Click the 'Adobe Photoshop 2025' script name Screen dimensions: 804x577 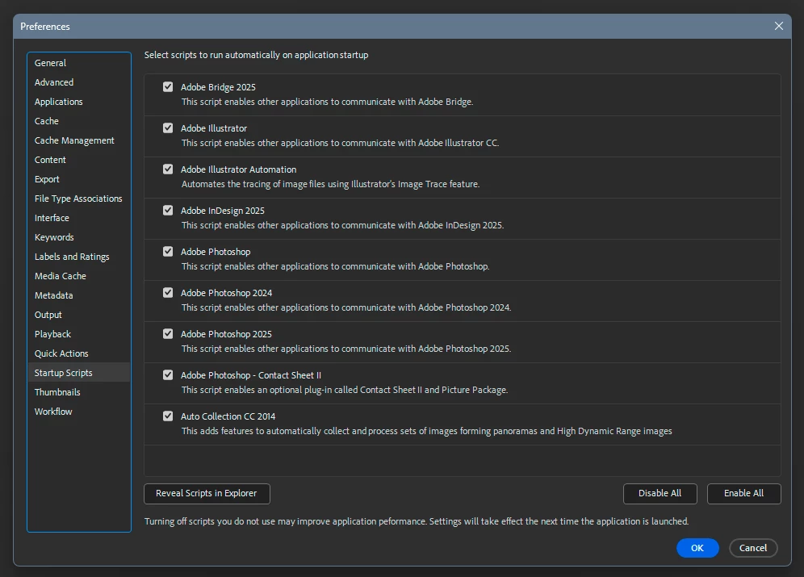pos(226,334)
